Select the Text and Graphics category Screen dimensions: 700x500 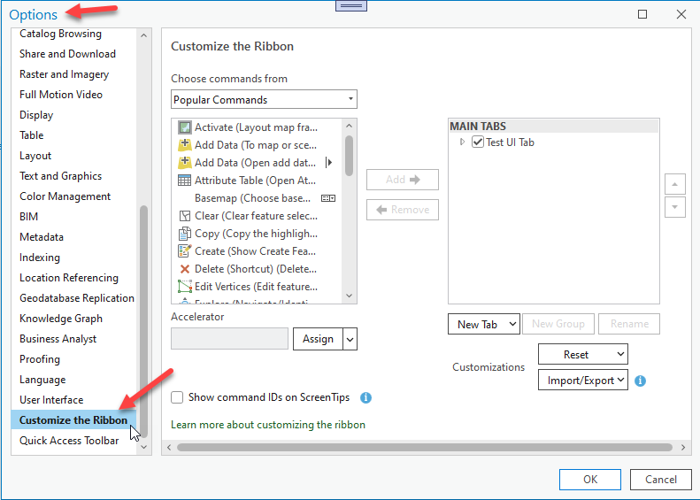coord(60,176)
